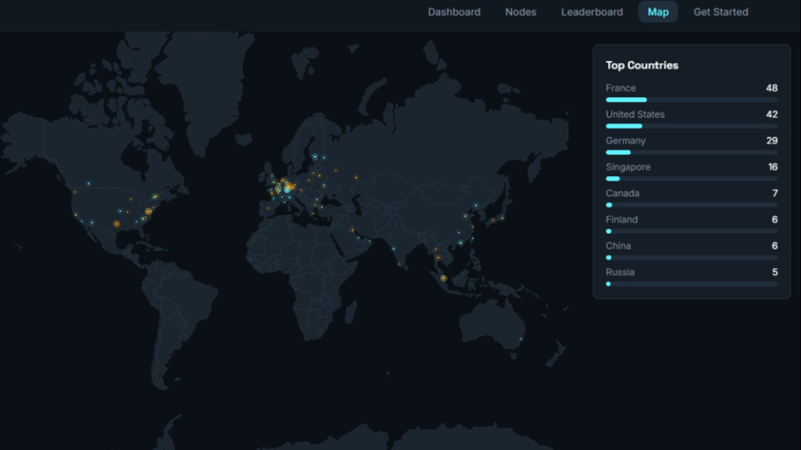Click the orange node marker in Singapore
The image size is (801, 450).
[444, 278]
